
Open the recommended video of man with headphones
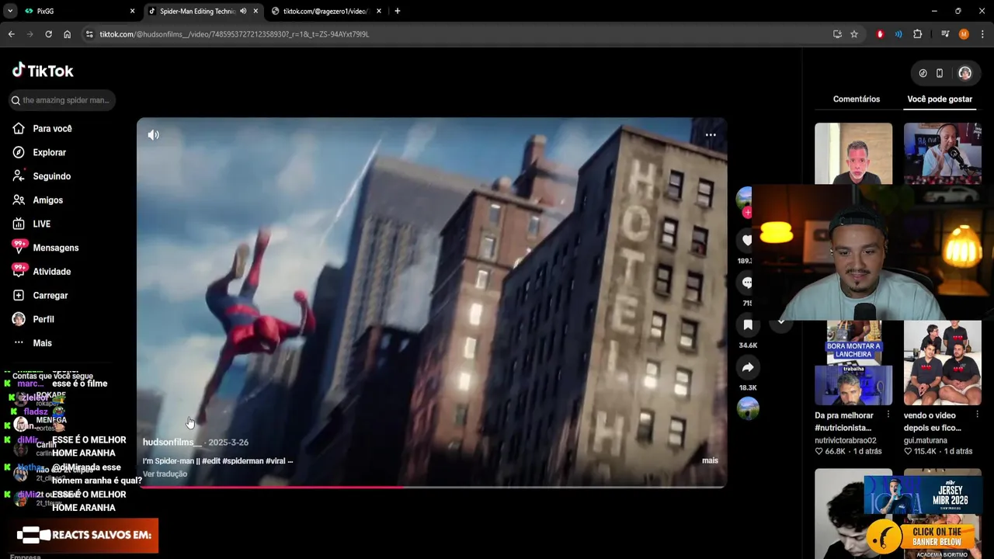[942, 154]
